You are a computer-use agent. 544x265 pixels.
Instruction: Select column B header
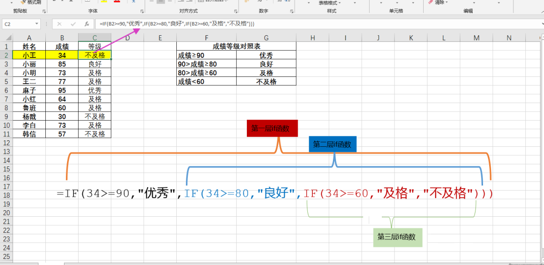click(62, 38)
